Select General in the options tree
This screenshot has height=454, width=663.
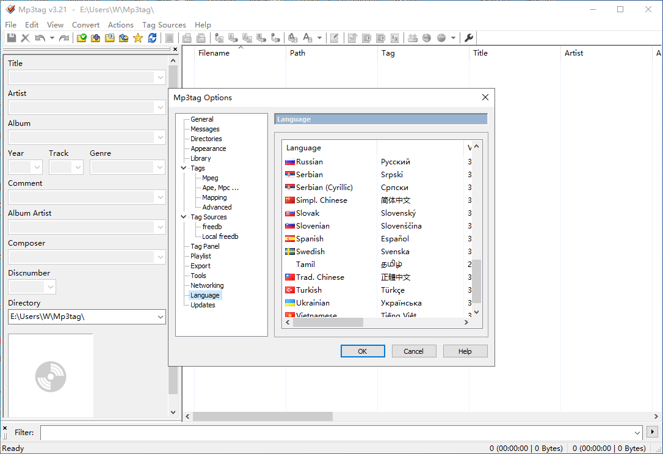201,119
